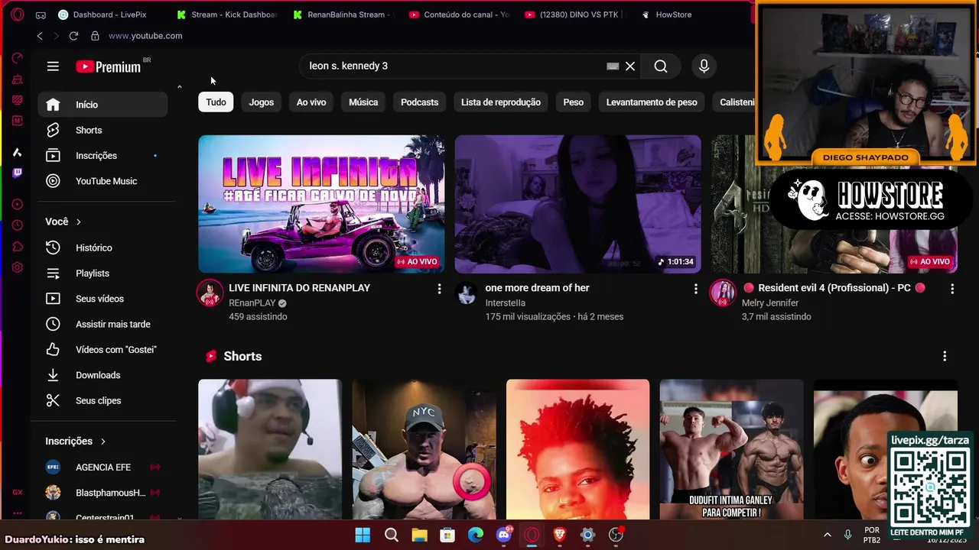Screen dimensions: 979x550
Task: Go back with the browser back arrow
Action: pyautogui.click(x=40, y=36)
